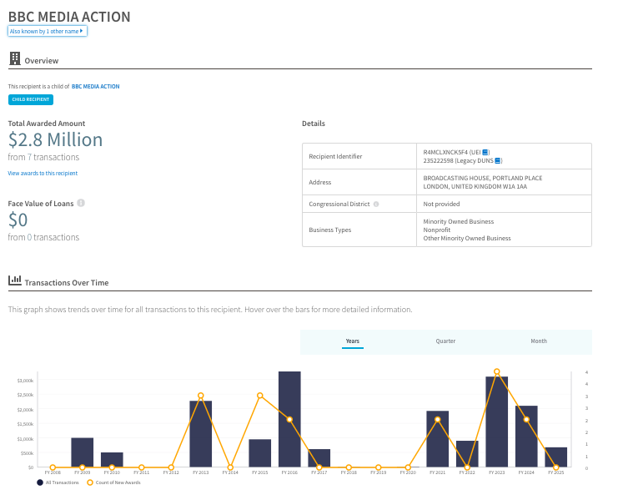Click the Child Recipient badge button
Viewport: 623px width, 495px height.
[x=31, y=99]
